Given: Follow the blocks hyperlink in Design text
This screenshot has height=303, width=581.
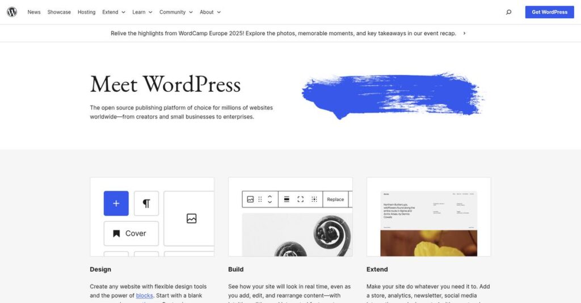Looking at the screenshot, I should point(144,296).
